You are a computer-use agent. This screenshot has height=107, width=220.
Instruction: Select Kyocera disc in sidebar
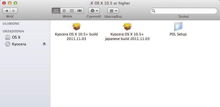pyautogui.click(x=15, y=44)
